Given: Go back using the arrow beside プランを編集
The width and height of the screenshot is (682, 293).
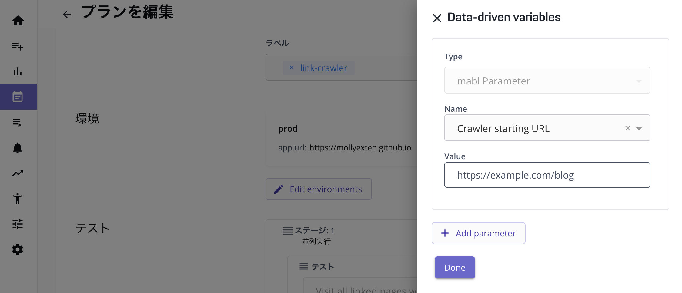Looking at the screenshot, I should [67, 14].
